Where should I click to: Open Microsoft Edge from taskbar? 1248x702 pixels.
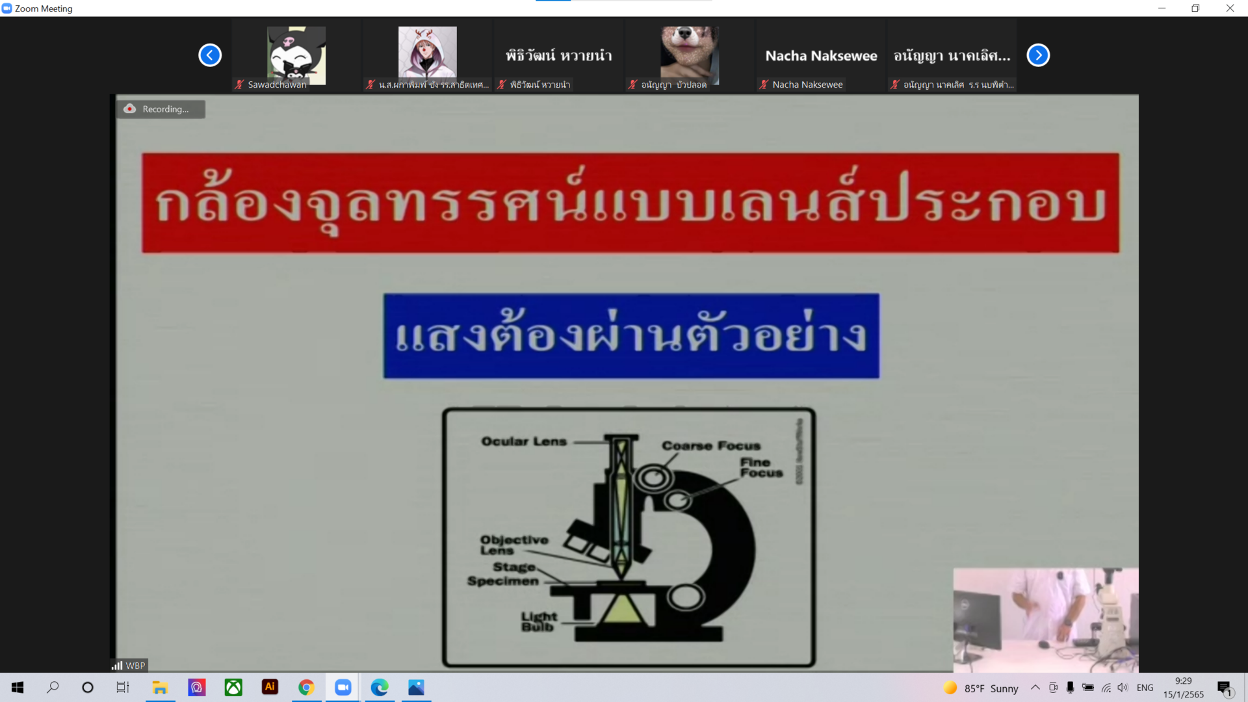pos(380,687)
